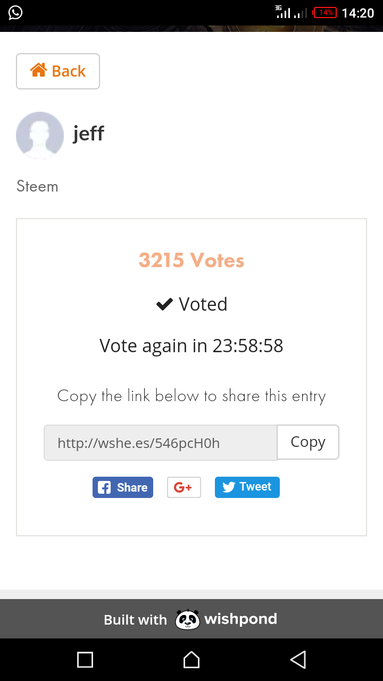383x681 pixels.
Task: Tap the Android back triangle
Action: (x=298, y=660)
